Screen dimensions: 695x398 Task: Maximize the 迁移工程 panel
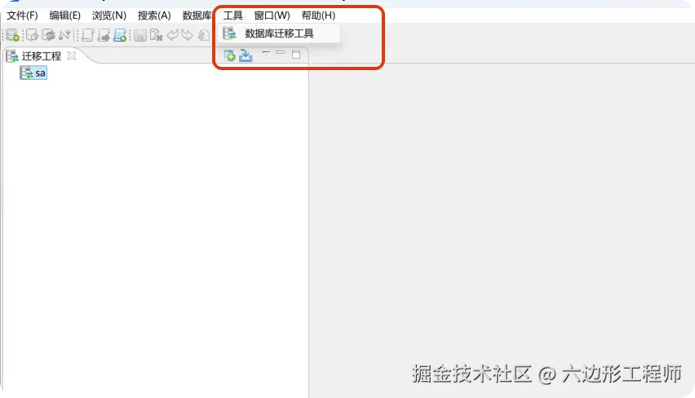click(x=296, y=55)
